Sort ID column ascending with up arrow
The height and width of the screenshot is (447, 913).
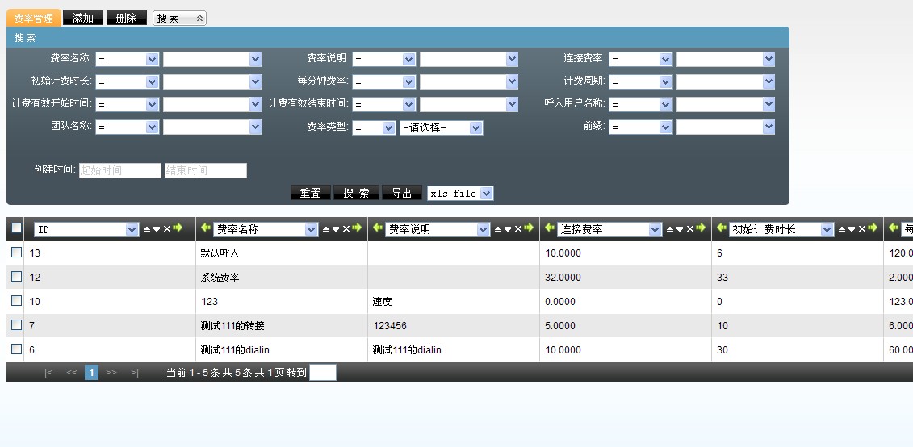coord(147,229)
